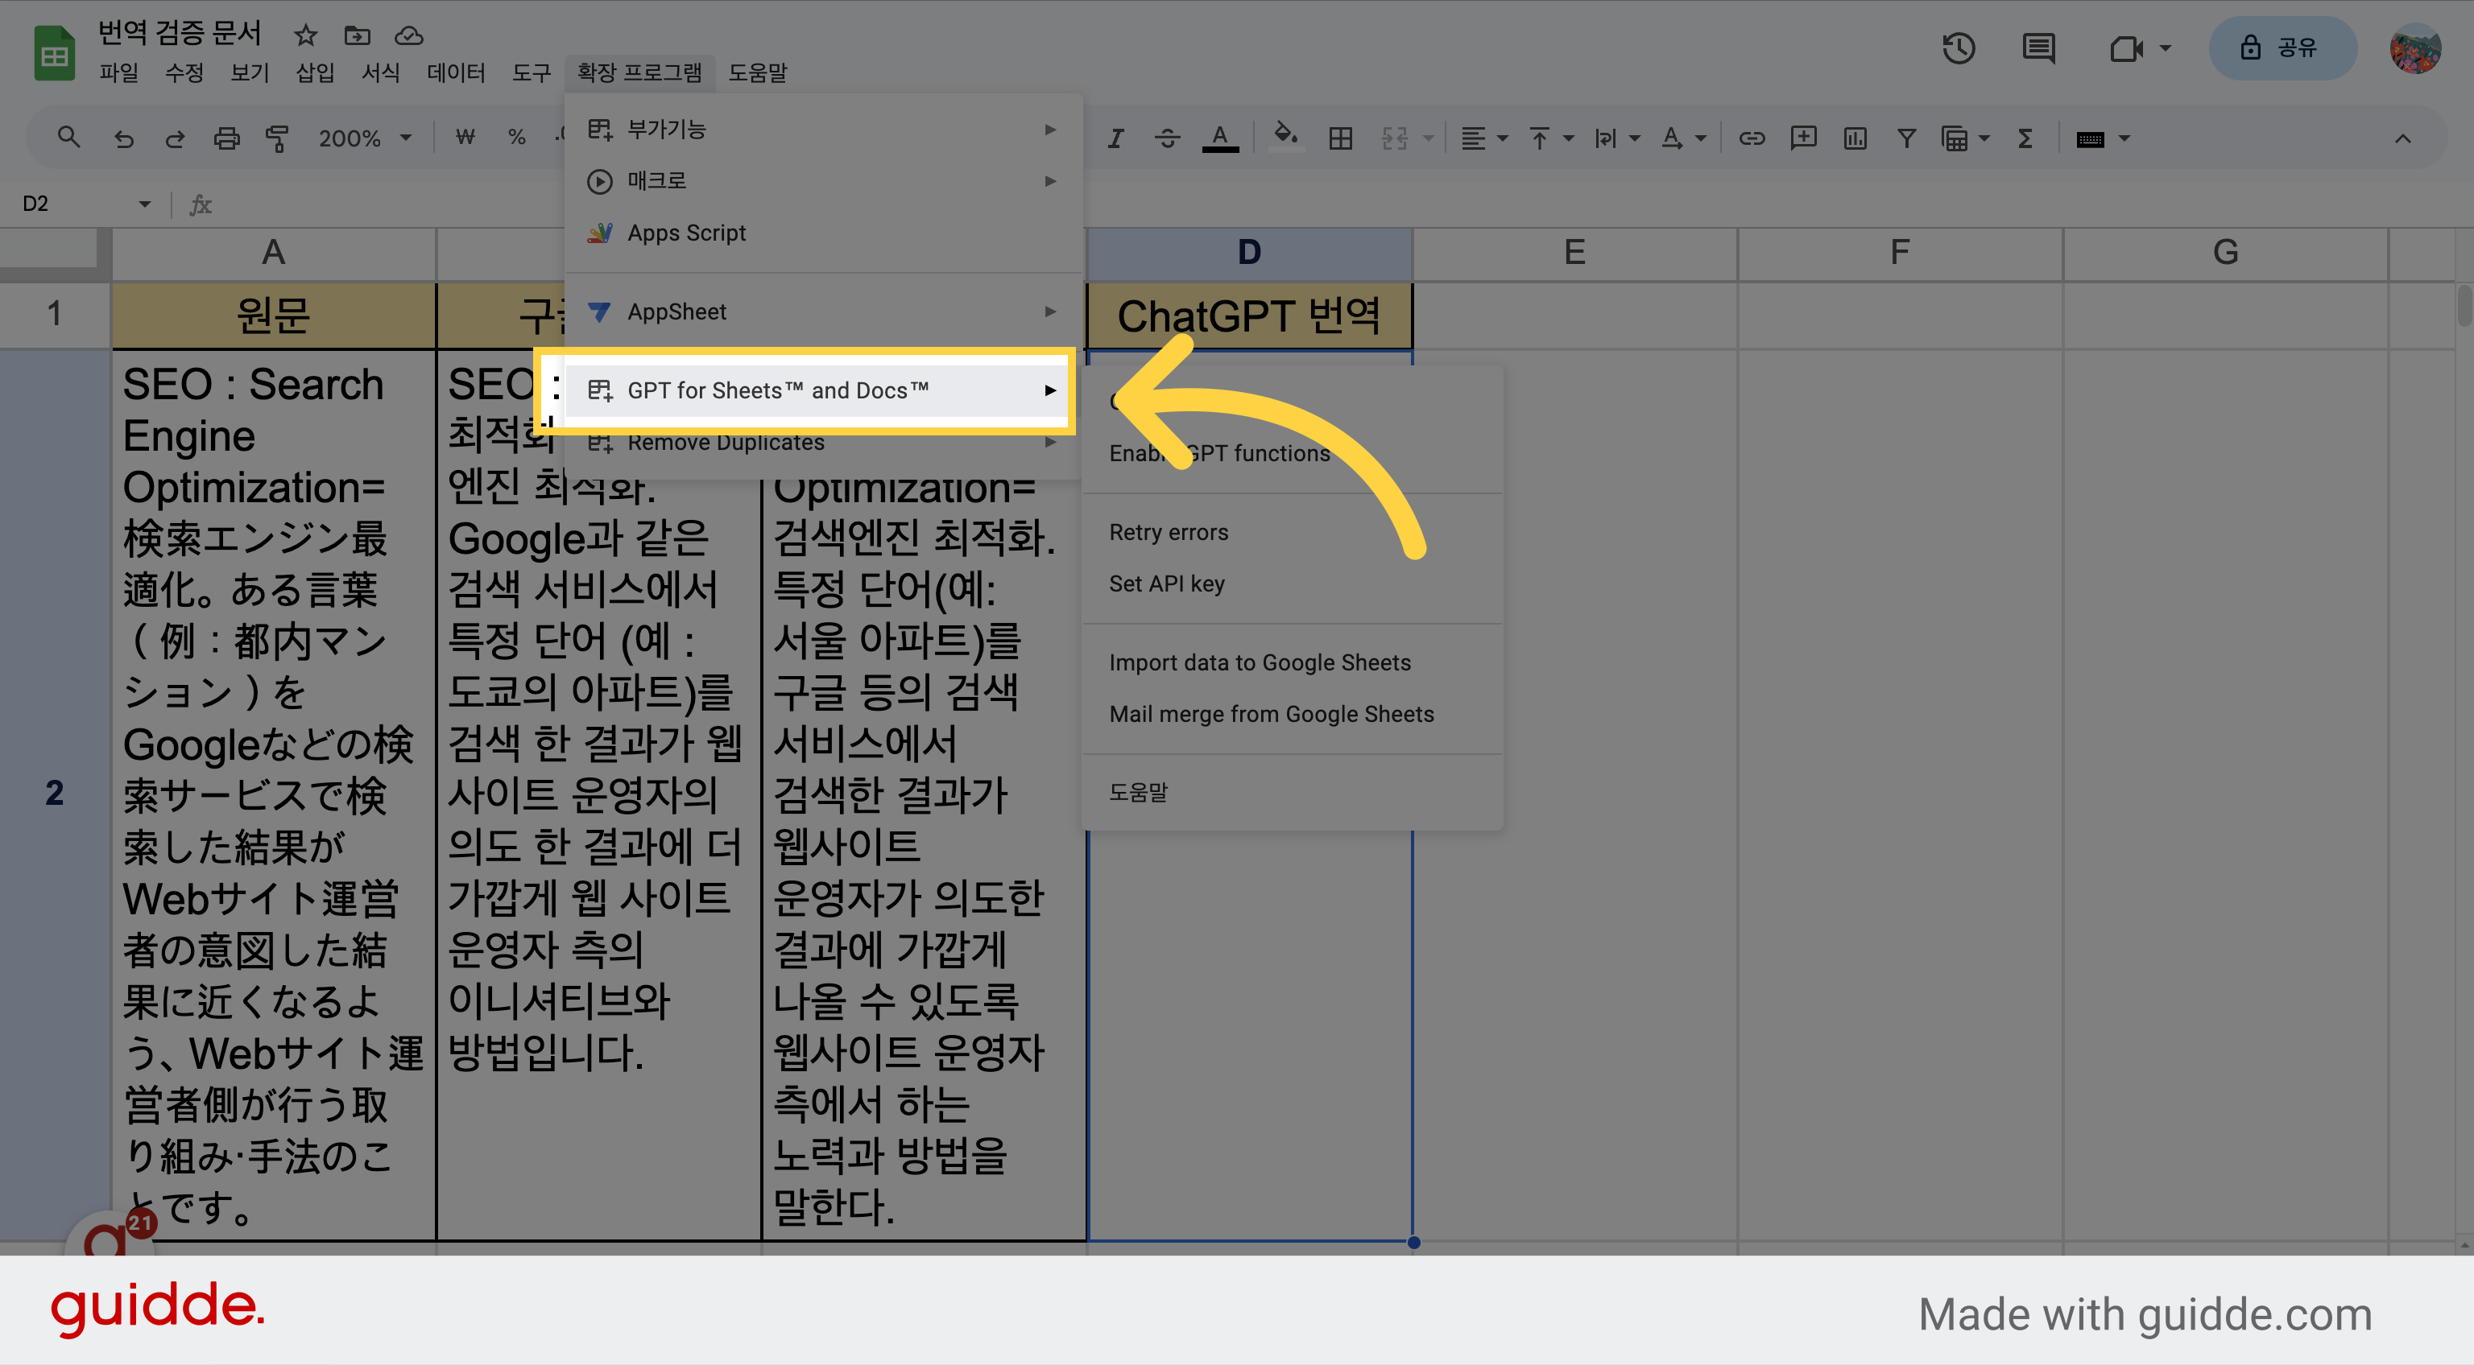Open the functions sigma icon
Screen dimensions: 2474x1365
coord(2025,138)
